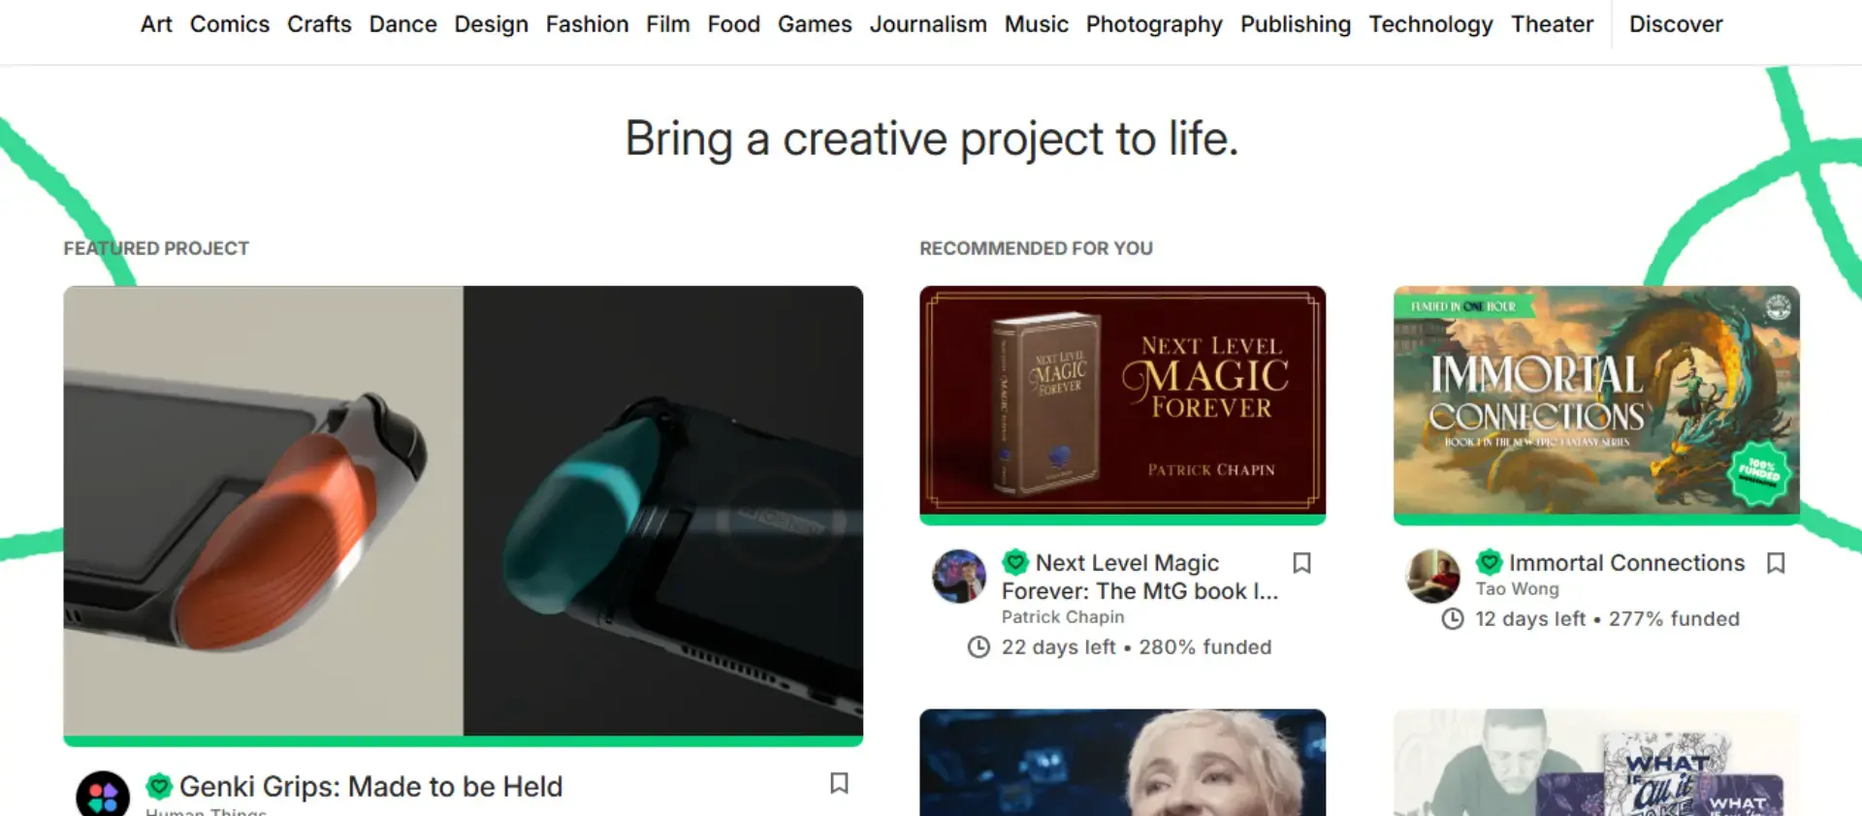The width and height of the screenshot is (1862, 816).
Task: Open project thumbnail with white-haired person
Action: (1123, 763)
